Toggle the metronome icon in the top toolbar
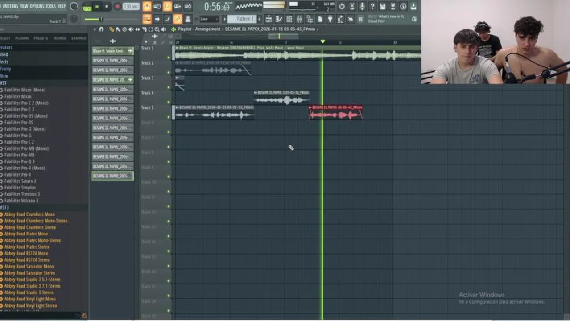The width and height of the screenshot is (570, 321). click(x=147, y=7)
